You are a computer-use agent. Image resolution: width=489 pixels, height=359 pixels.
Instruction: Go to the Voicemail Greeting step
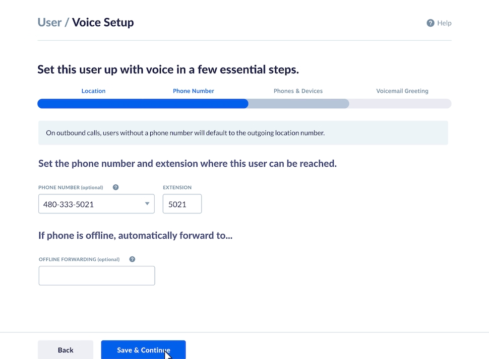pyautogui.click(x=402, y=91)
